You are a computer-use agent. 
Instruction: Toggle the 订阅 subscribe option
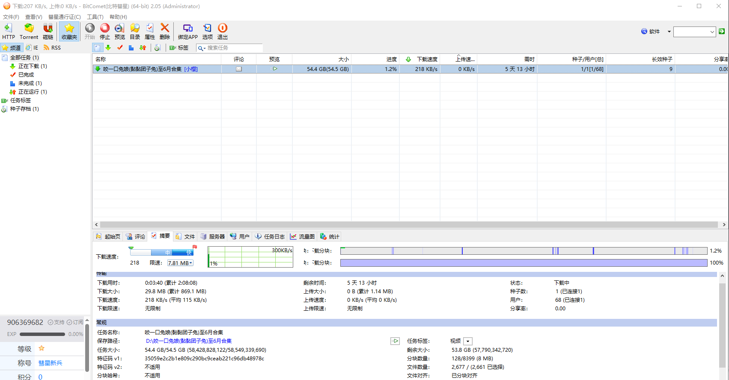75,322
